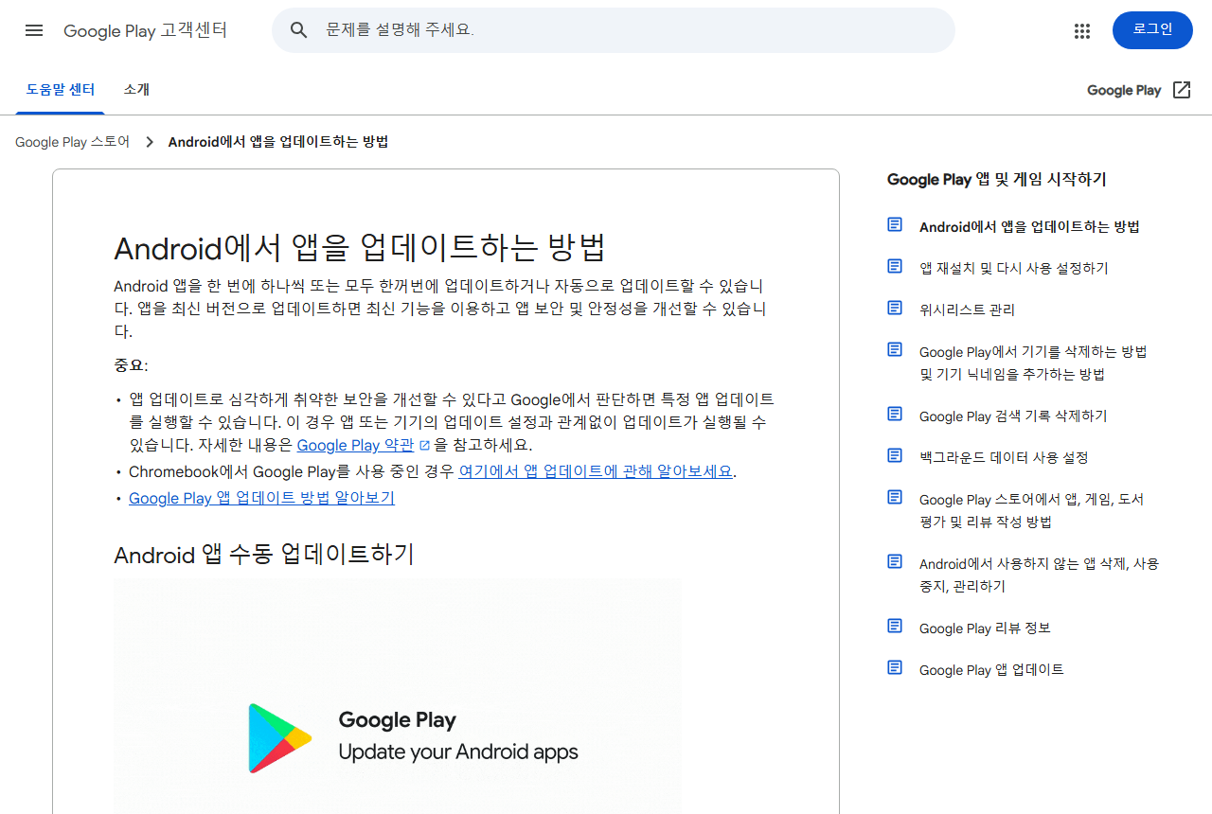Open sidebar link 'Google Play에서 기기를 삭제하는 방법'
The image size is (1212, 814).
click(x=1033, y=363)
